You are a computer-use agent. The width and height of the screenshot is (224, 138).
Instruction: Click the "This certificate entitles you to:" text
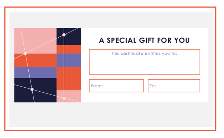[x=144, y=54]
